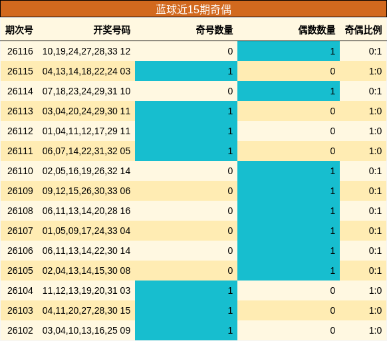
Task: Click the 0:1 ratio in row 26116
Action: [x=375, y=51]
